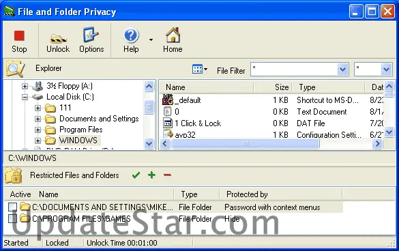Click the floppy drive icon
This screenshot has width=399, height=251.
pos(38,86)
